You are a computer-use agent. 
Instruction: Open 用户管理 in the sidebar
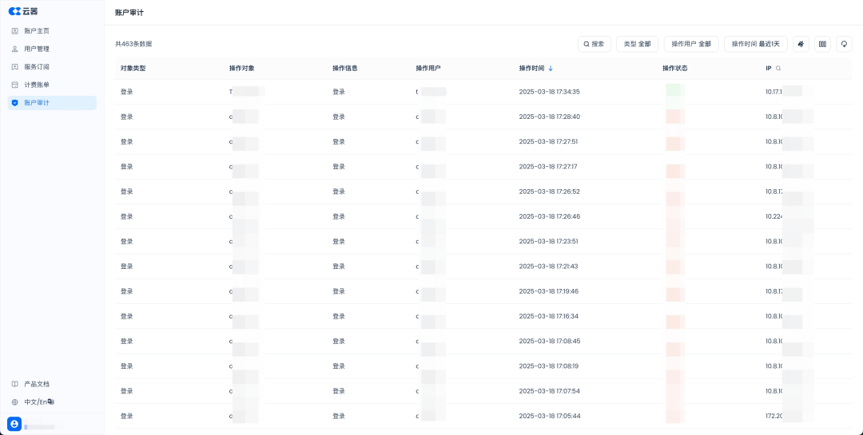[x=52, y=49]
